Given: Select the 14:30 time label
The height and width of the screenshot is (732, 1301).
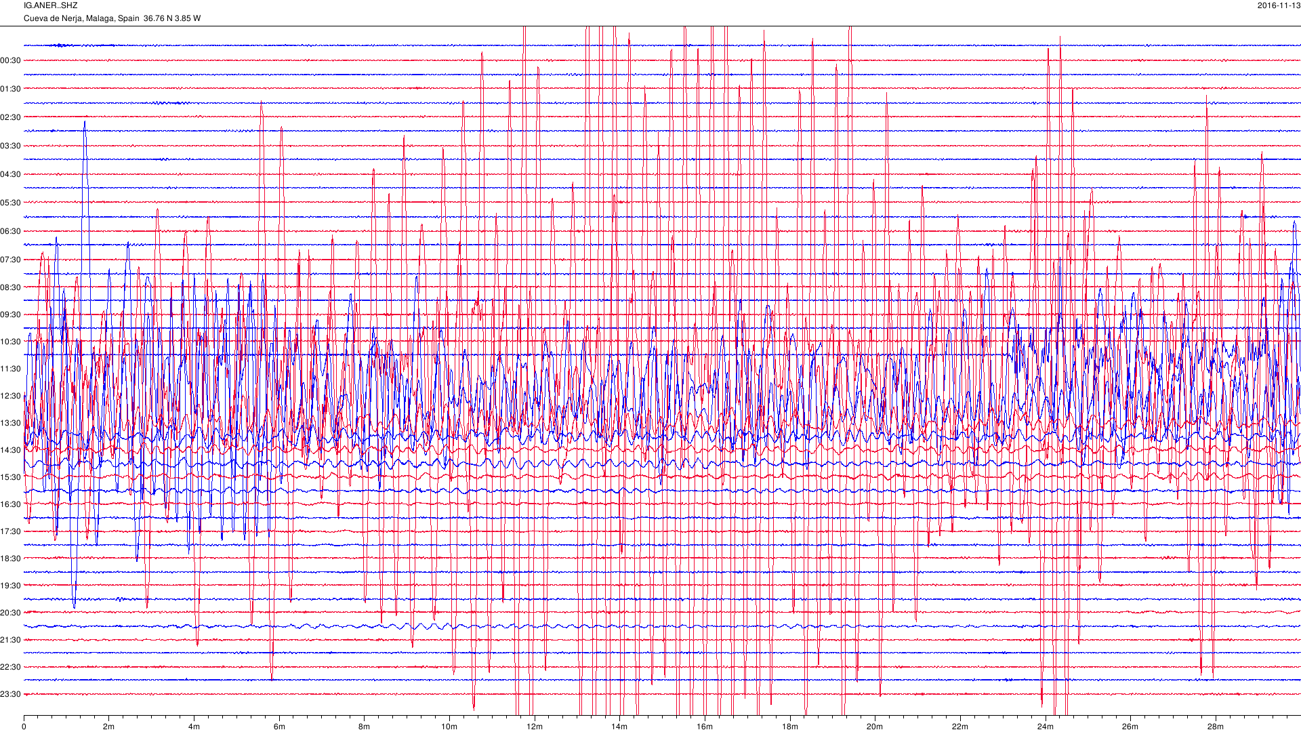Looking at the screenshot, I should (x=11, y=450).
